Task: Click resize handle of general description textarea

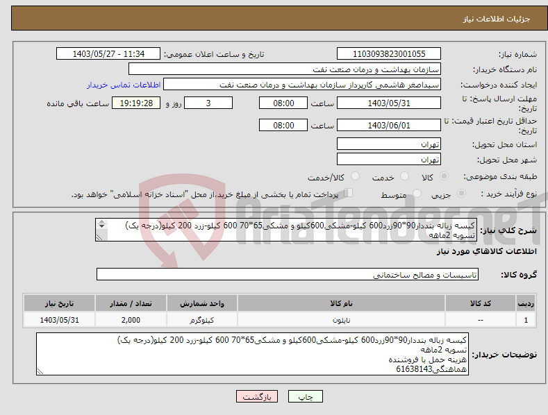Action: point(99,237)
